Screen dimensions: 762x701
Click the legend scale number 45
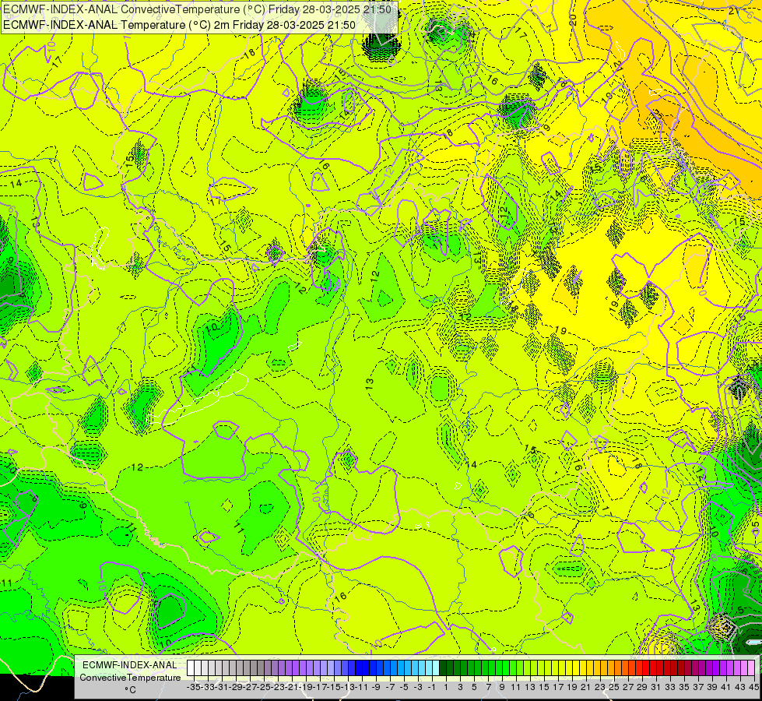753,687
